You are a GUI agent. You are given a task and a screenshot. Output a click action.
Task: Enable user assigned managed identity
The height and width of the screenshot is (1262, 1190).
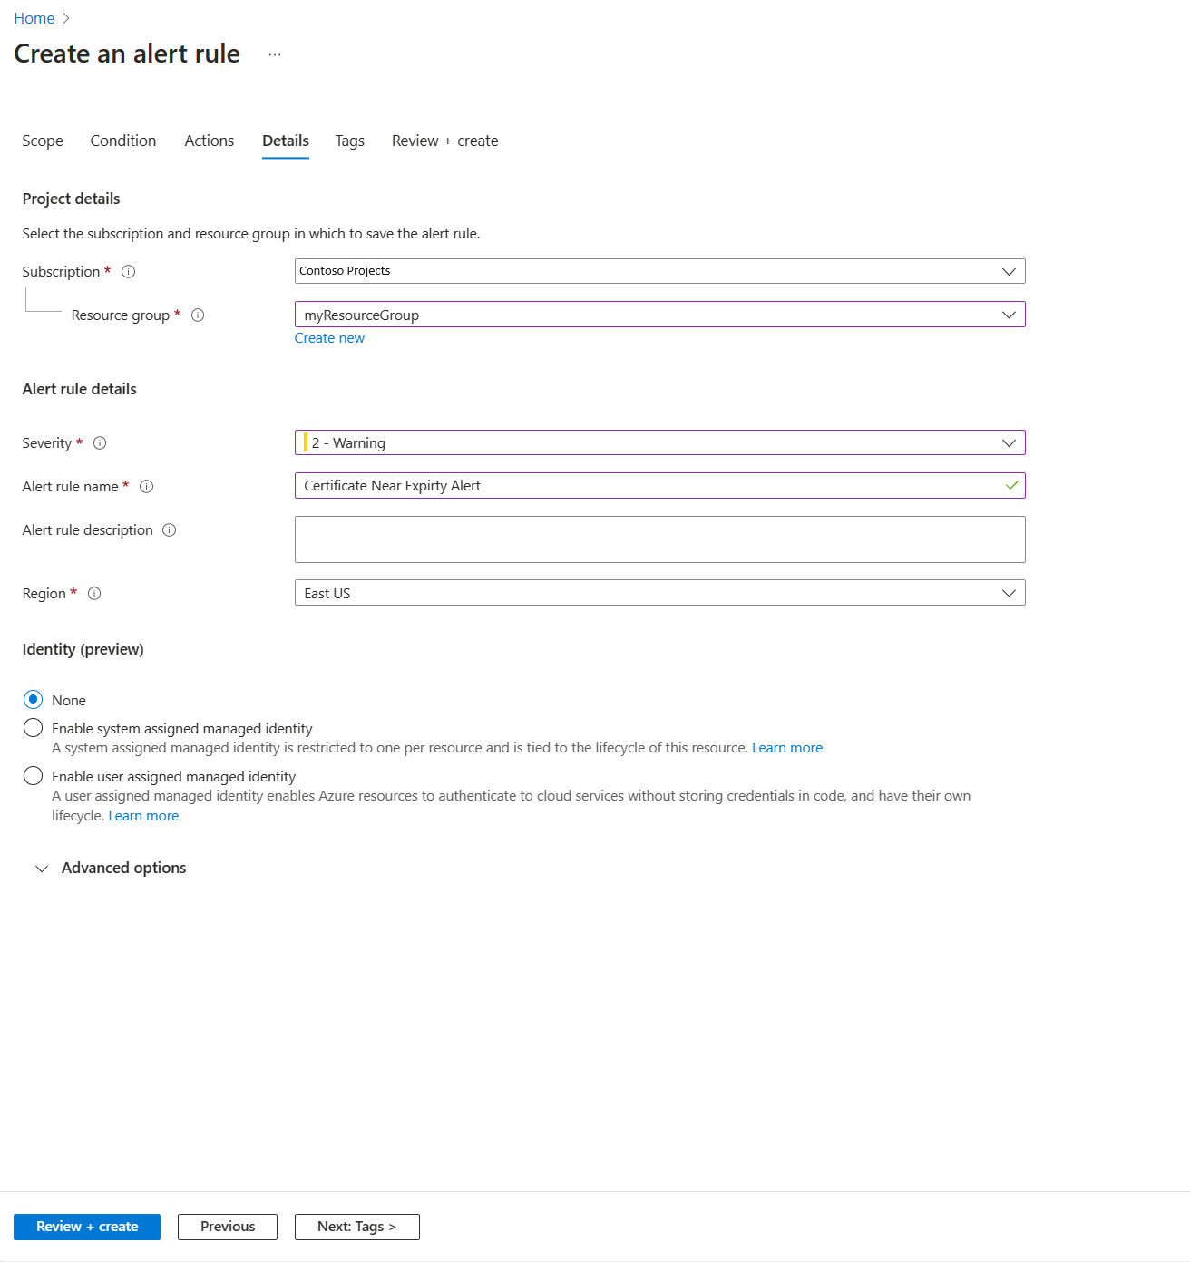click(33, 775)
